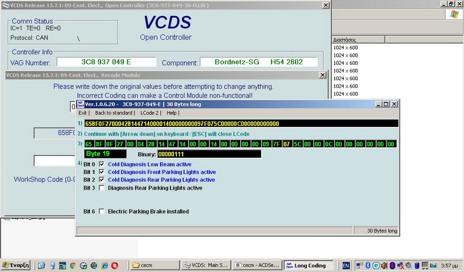Click the first quick launch icon
This screenshot has height=272, width=464.
point(41,266)
